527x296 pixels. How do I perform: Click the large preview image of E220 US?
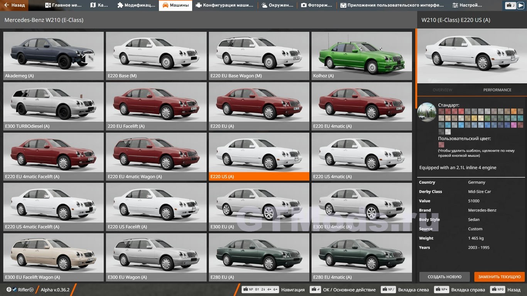click(x=472, y=56)
